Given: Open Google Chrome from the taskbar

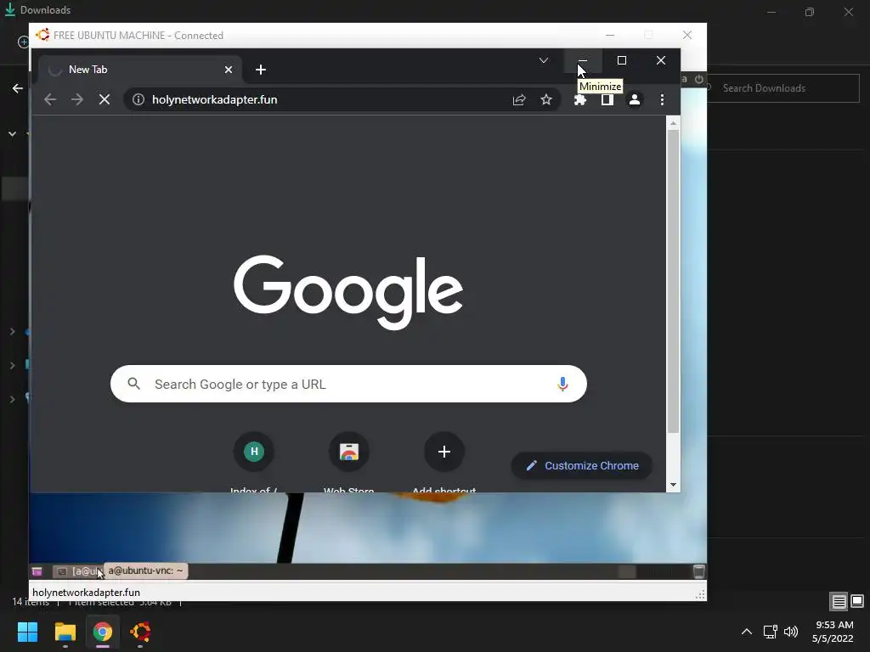Looking at the screenshot, I should (103, 632).
